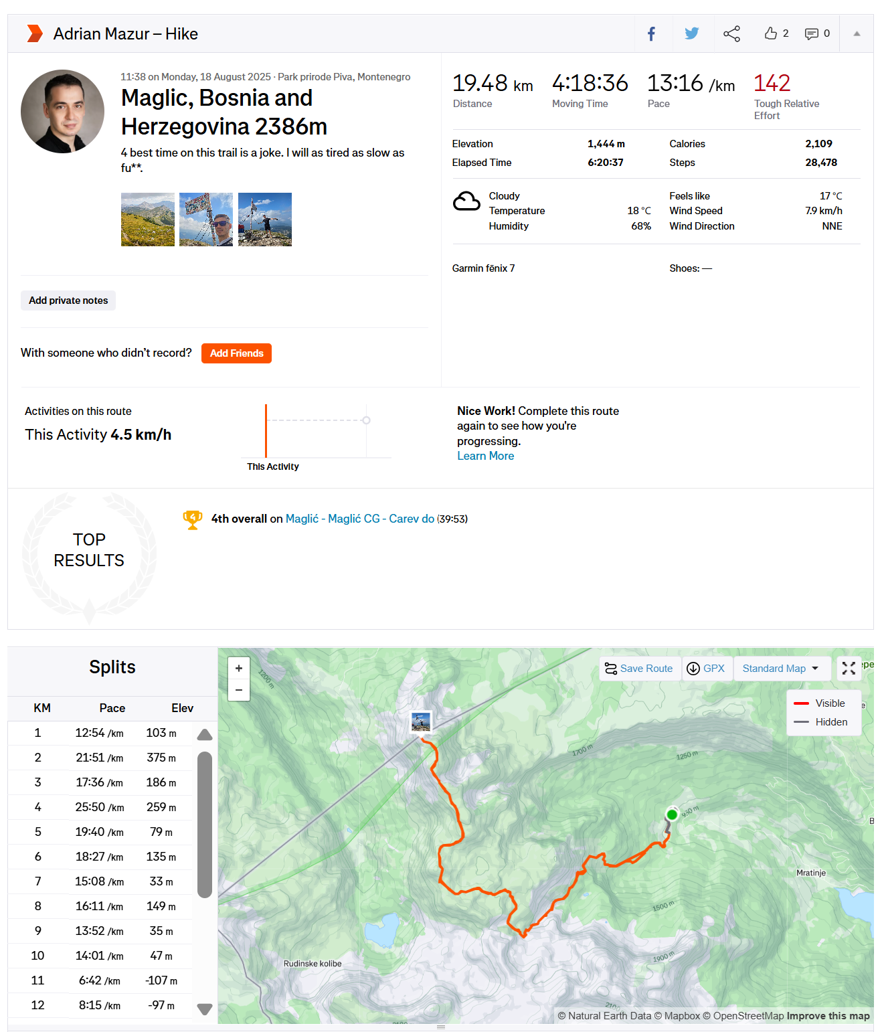
Task: Share the activity on Twitter
Action: click(x=691, y=33)
